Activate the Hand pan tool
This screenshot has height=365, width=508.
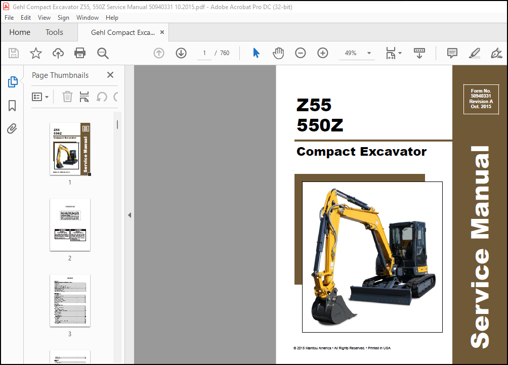point(278,53)
